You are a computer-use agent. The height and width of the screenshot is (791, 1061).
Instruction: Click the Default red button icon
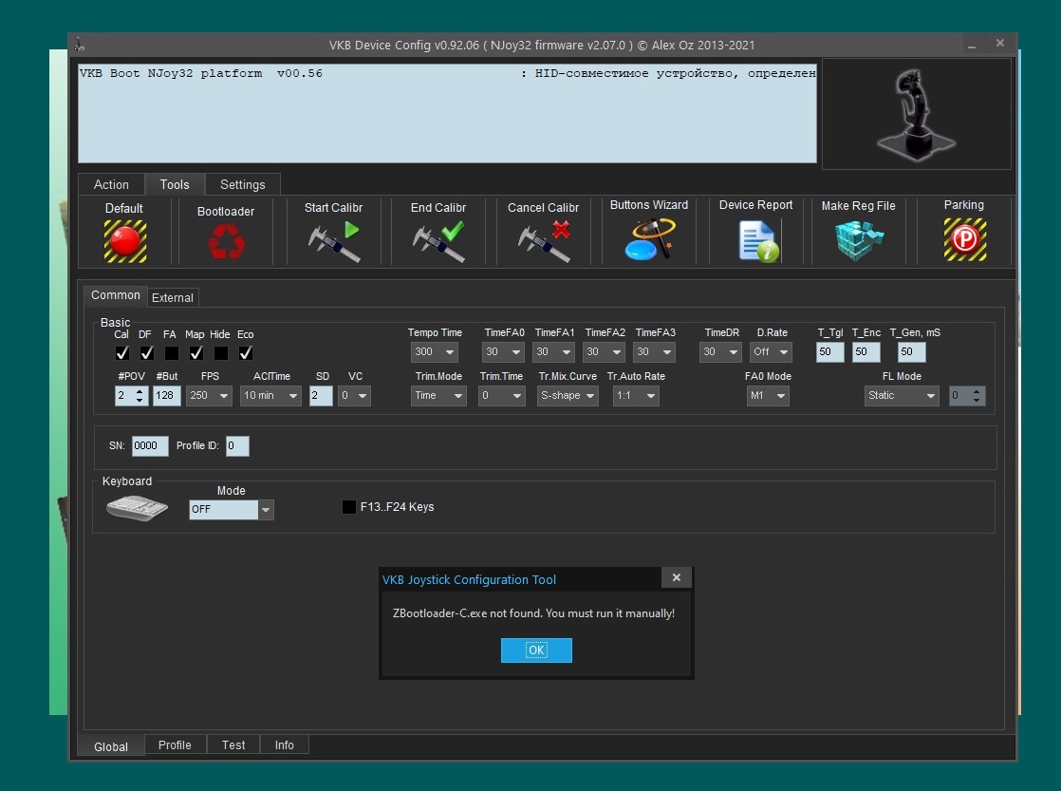125,241
